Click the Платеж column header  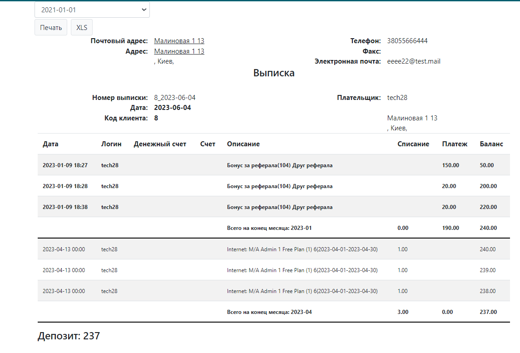coord(455,144)
